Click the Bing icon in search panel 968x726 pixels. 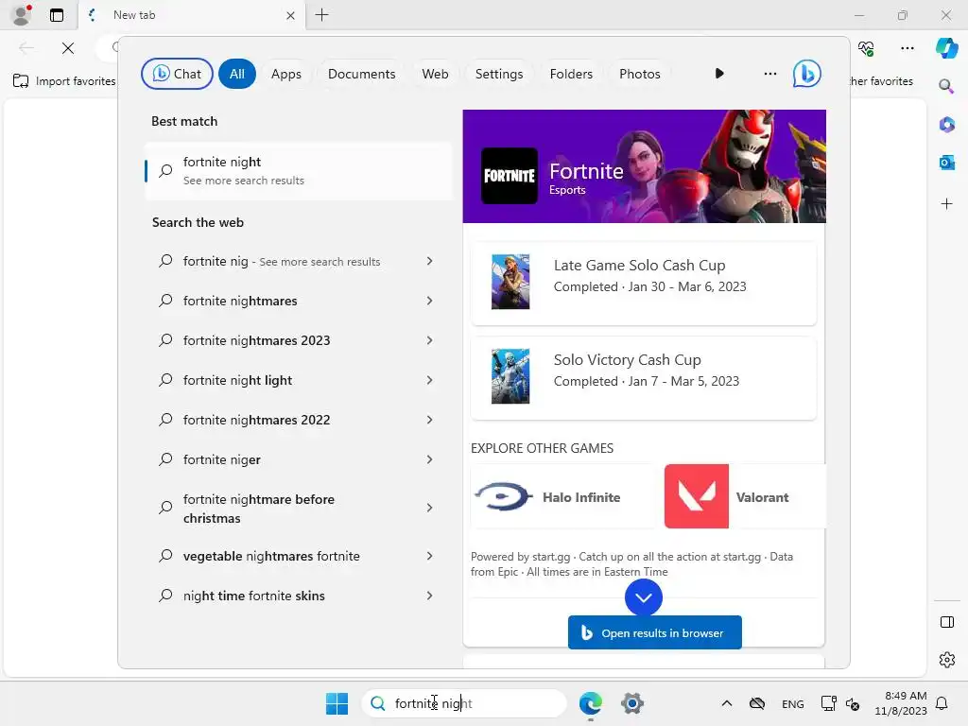tap(807, 74)
